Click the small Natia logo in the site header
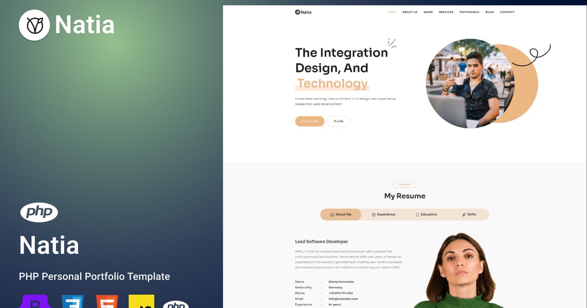Image resolution: width=587 pixels, height=308 pixels. (x=303, y=12)
